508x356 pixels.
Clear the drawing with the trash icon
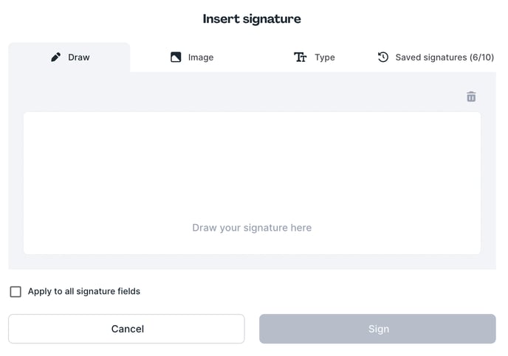click(471, 97)
